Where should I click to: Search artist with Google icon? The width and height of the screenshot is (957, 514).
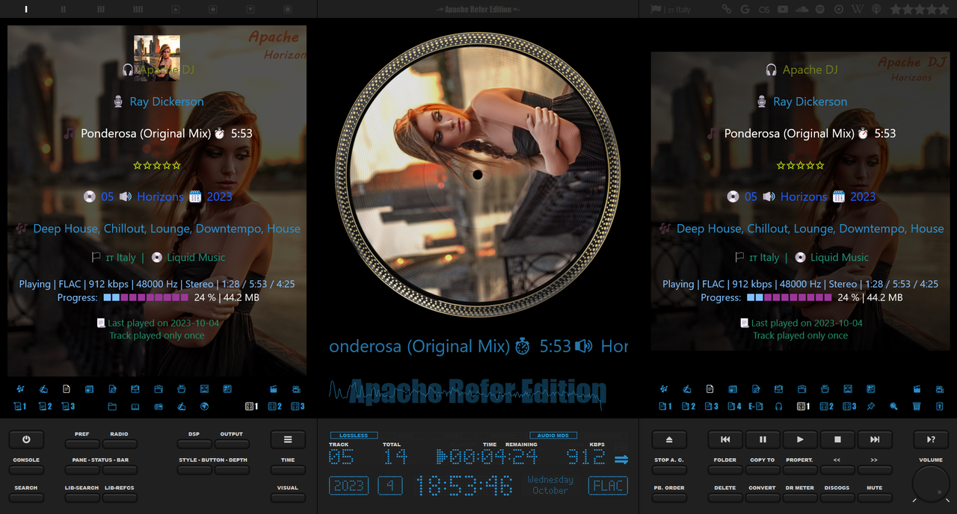[x=745, y=9]
